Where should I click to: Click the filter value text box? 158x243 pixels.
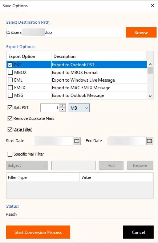click(x=73, y=165)
